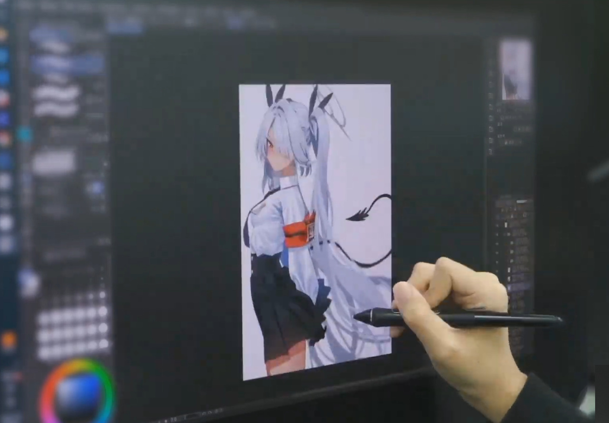Click the Navigator preview thumbnail of the artwork
Image resolution: width=609 pixels, height=423 pixels.
[515, 69]
